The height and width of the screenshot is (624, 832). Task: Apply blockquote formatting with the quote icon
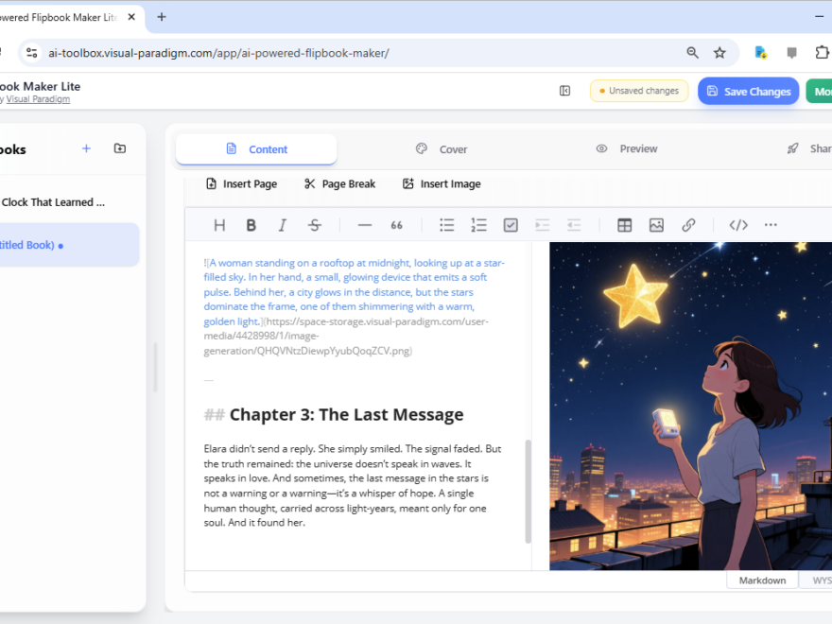click(x=396, y=224)
